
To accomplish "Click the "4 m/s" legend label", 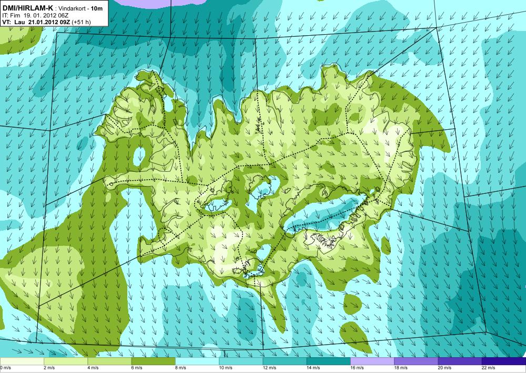I will (93, 368).
